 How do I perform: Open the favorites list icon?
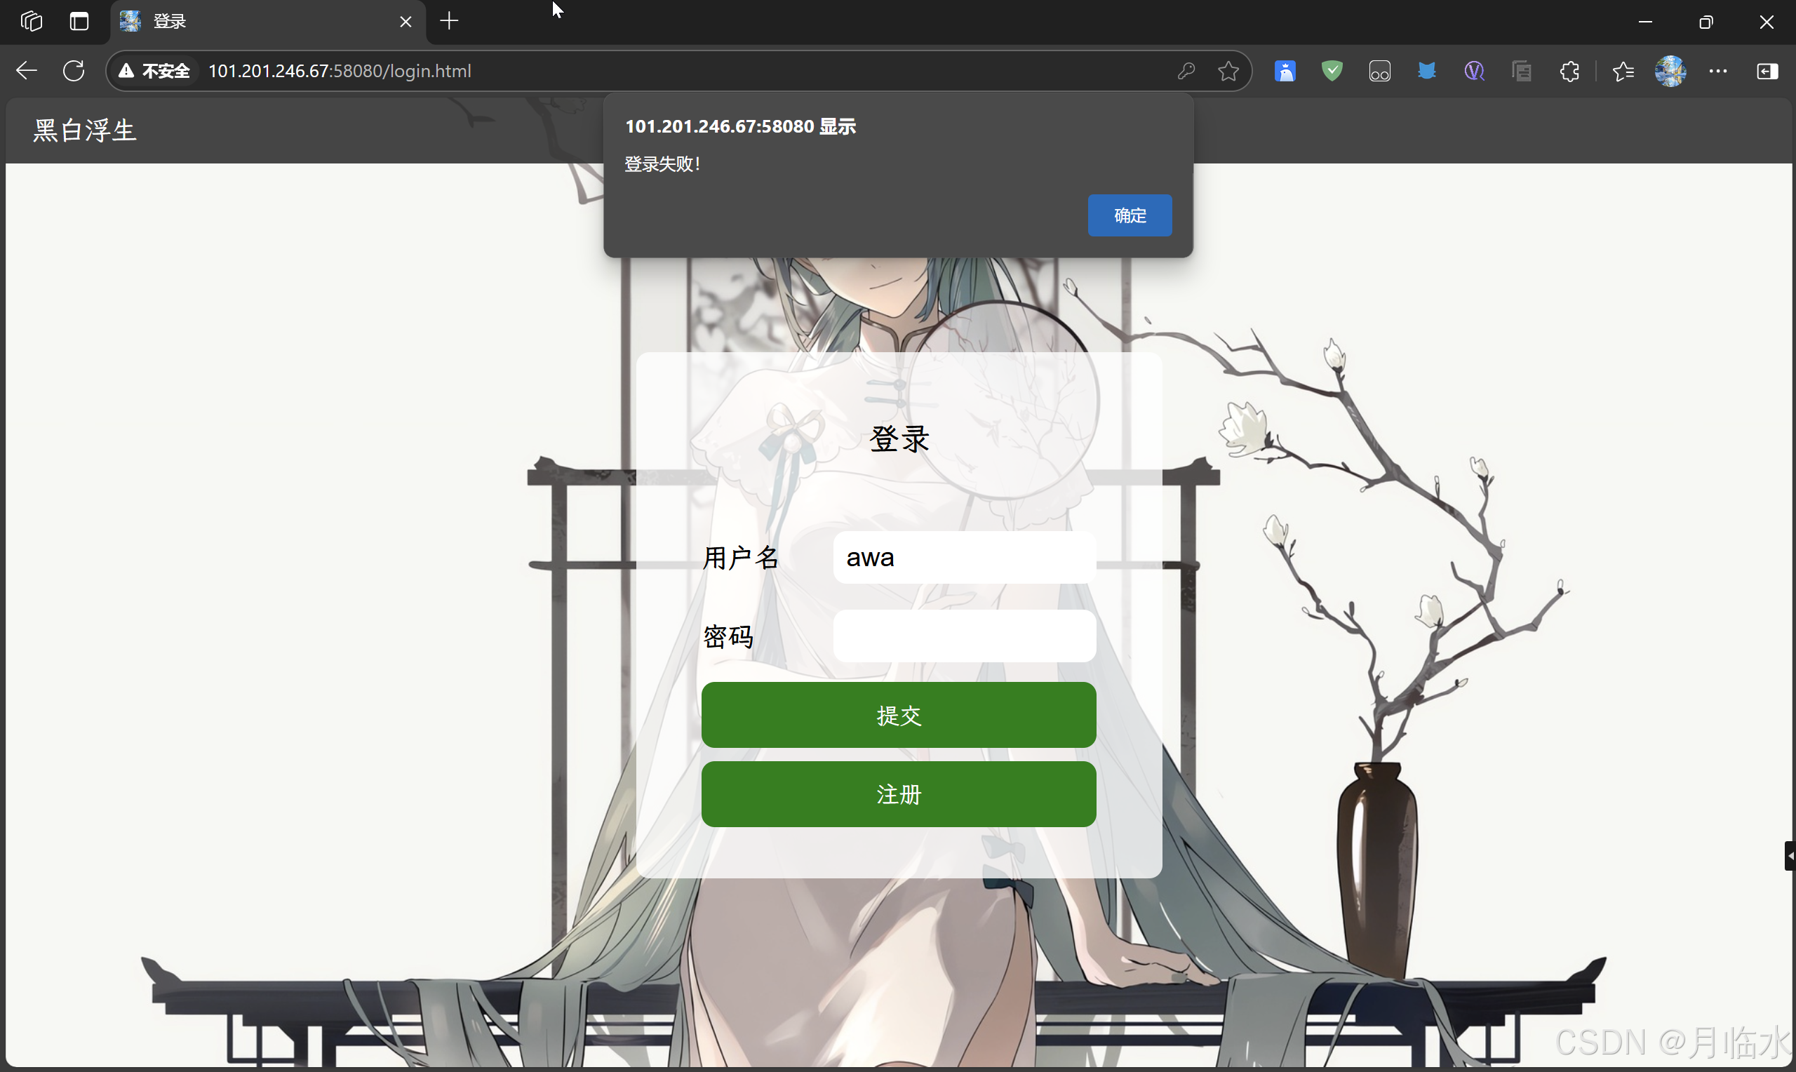pyautogui.click(x=1623, y=71)
